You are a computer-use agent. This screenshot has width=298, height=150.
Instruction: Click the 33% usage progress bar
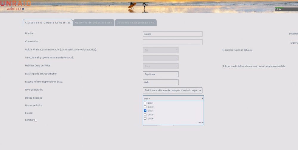pyautogui.click(x=286, y=9)
